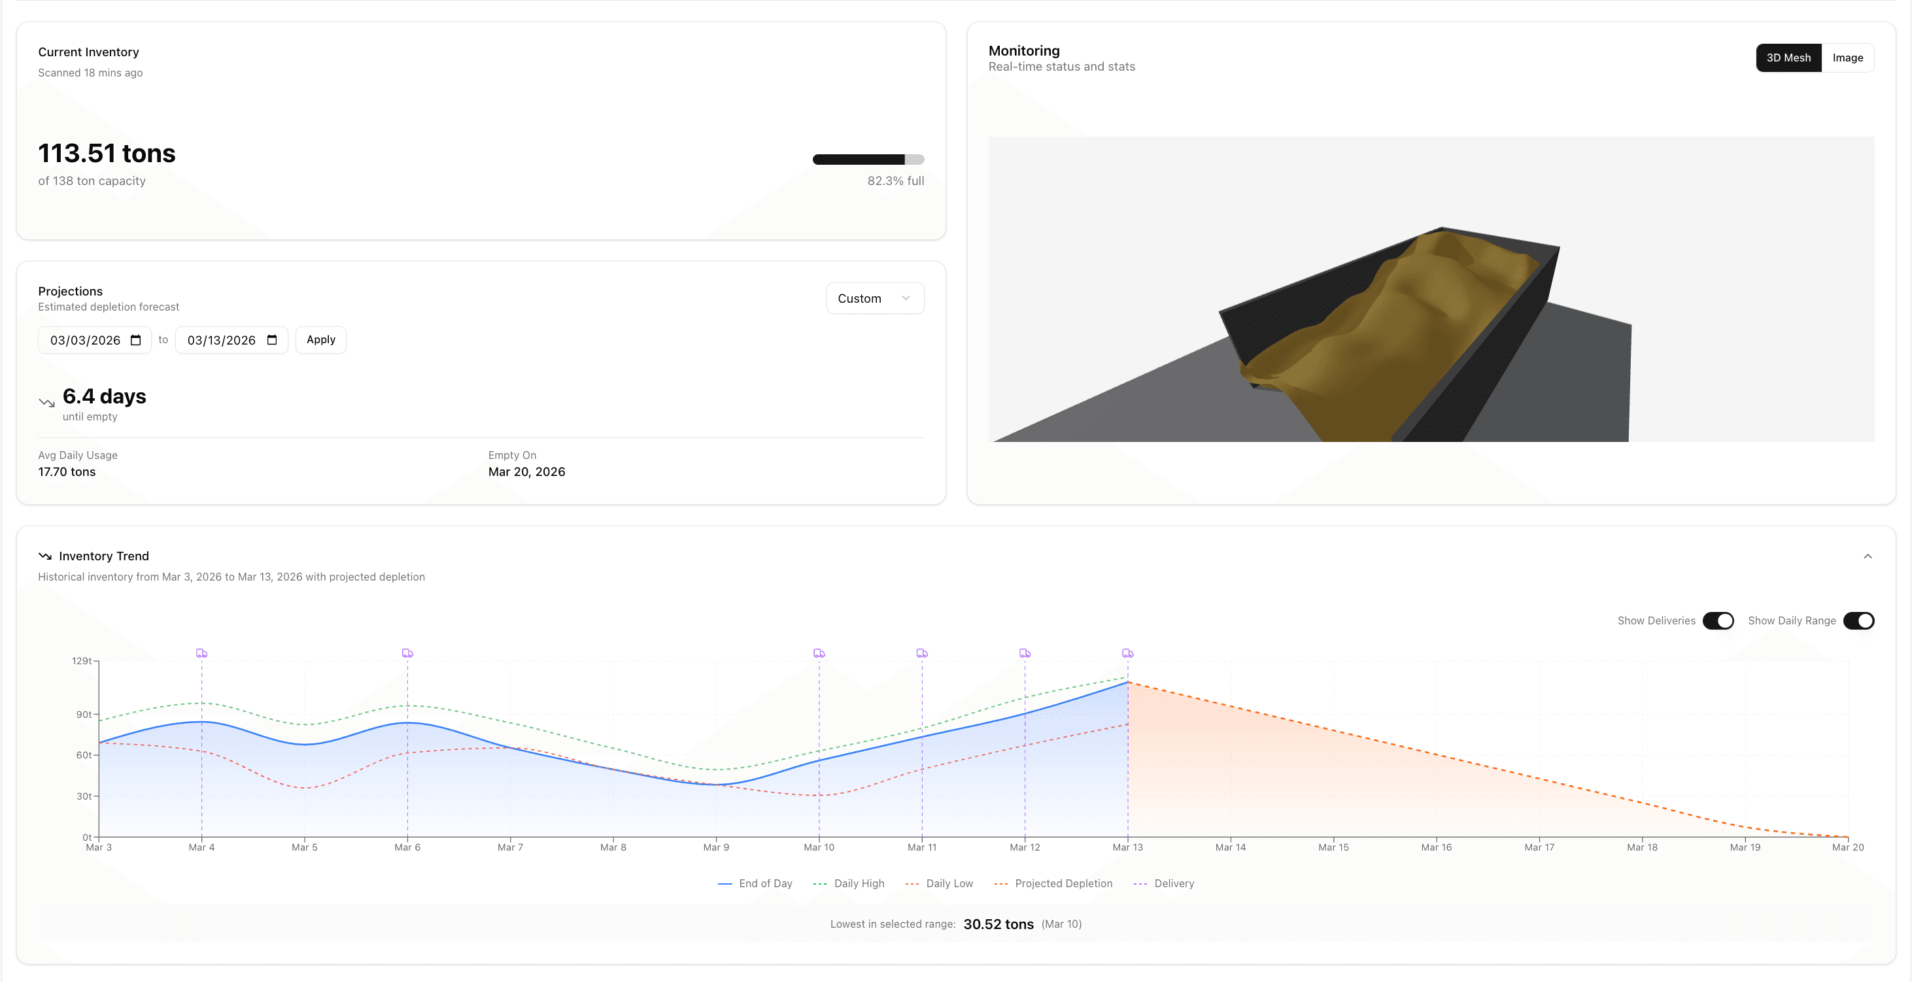Viewport: 1912px width, 982px height.
Task: Switch monitoring view to Image
Action: [1848, 57]
